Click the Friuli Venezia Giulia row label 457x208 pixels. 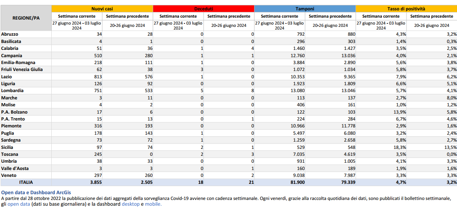22,69
